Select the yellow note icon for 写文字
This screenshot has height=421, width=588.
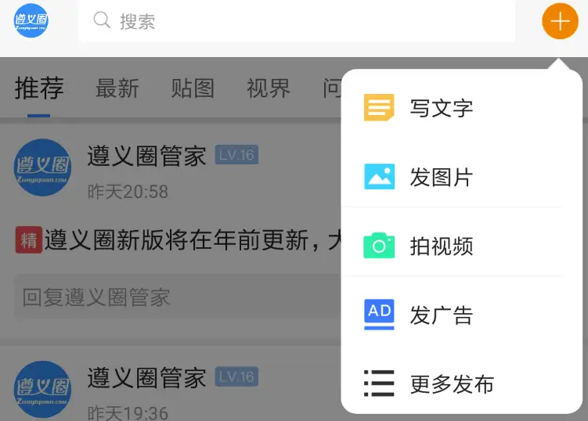tap(379, 107)
